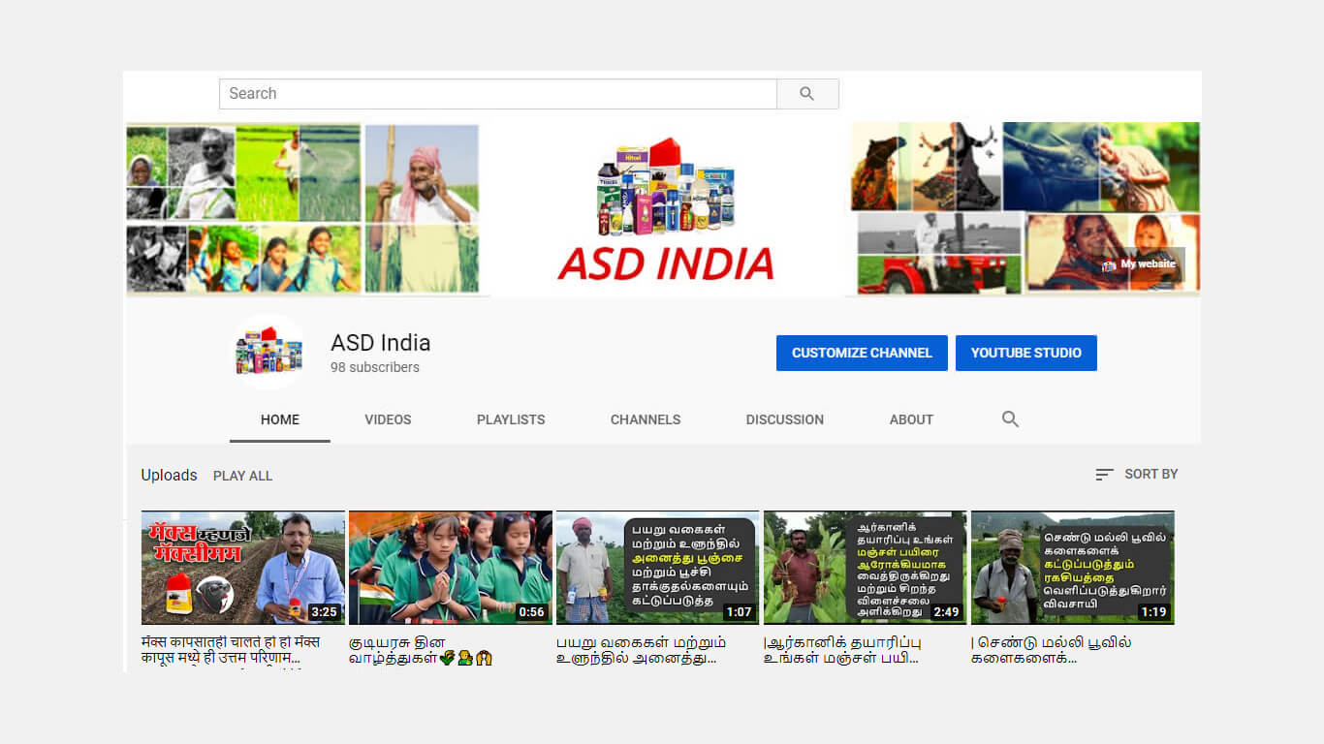Click the ASD INDIA banner logo
The height and width of the screenshot is (744, 1324).
pyautogui.click(x=666, y=209)
